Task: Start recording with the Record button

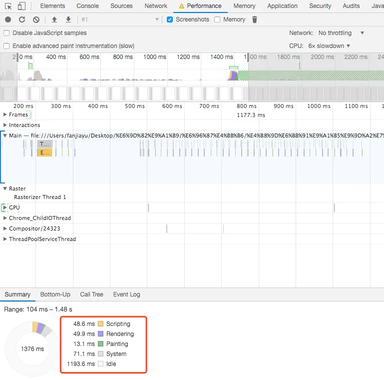Action: coord(8,19)
